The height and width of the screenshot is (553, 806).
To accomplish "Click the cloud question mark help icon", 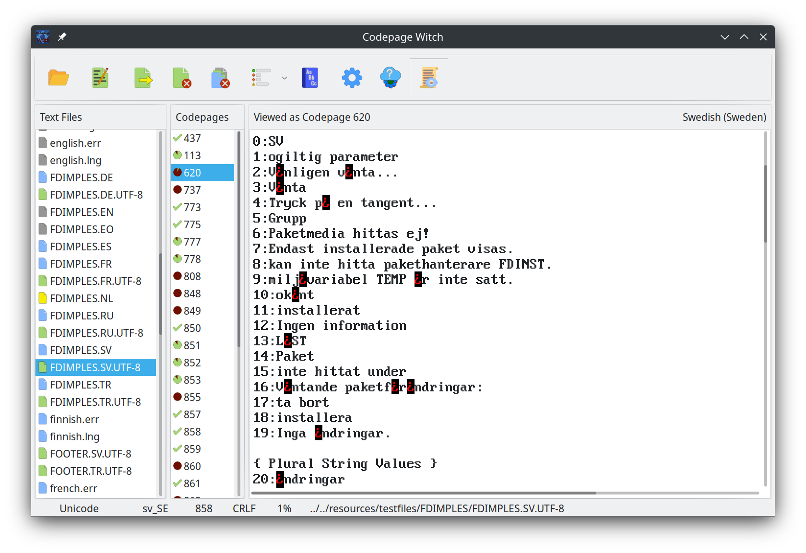I will pos(390,78).
